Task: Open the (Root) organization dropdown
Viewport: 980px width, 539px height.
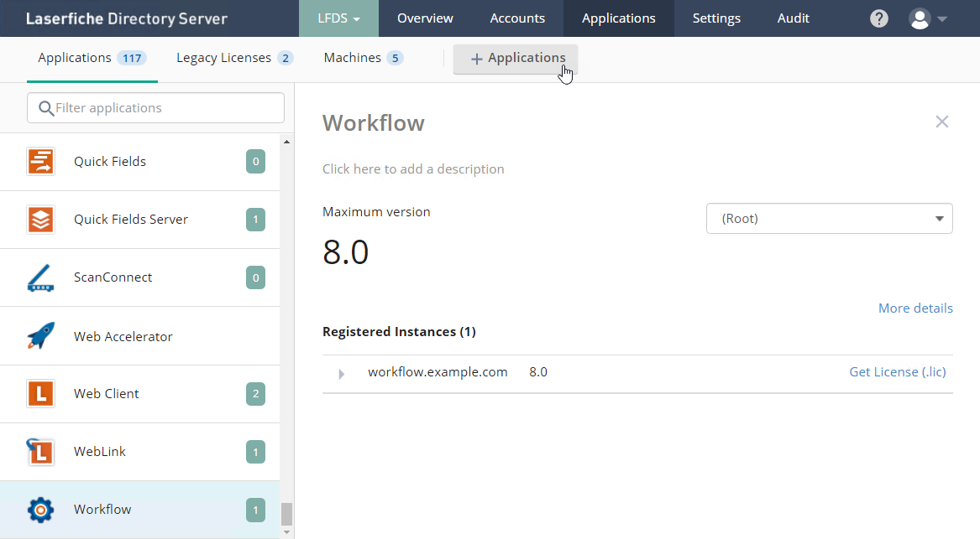Action: point(830,218)
